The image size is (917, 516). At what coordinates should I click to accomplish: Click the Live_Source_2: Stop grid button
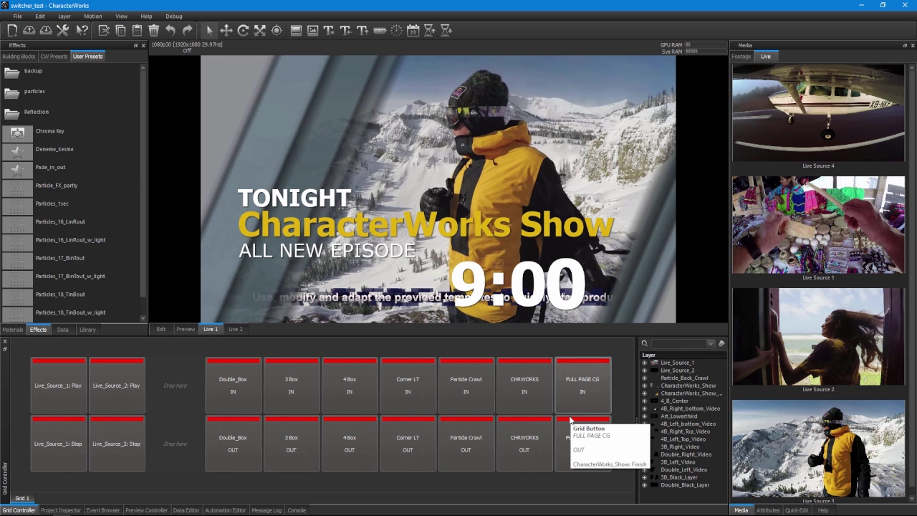(116, 443)
